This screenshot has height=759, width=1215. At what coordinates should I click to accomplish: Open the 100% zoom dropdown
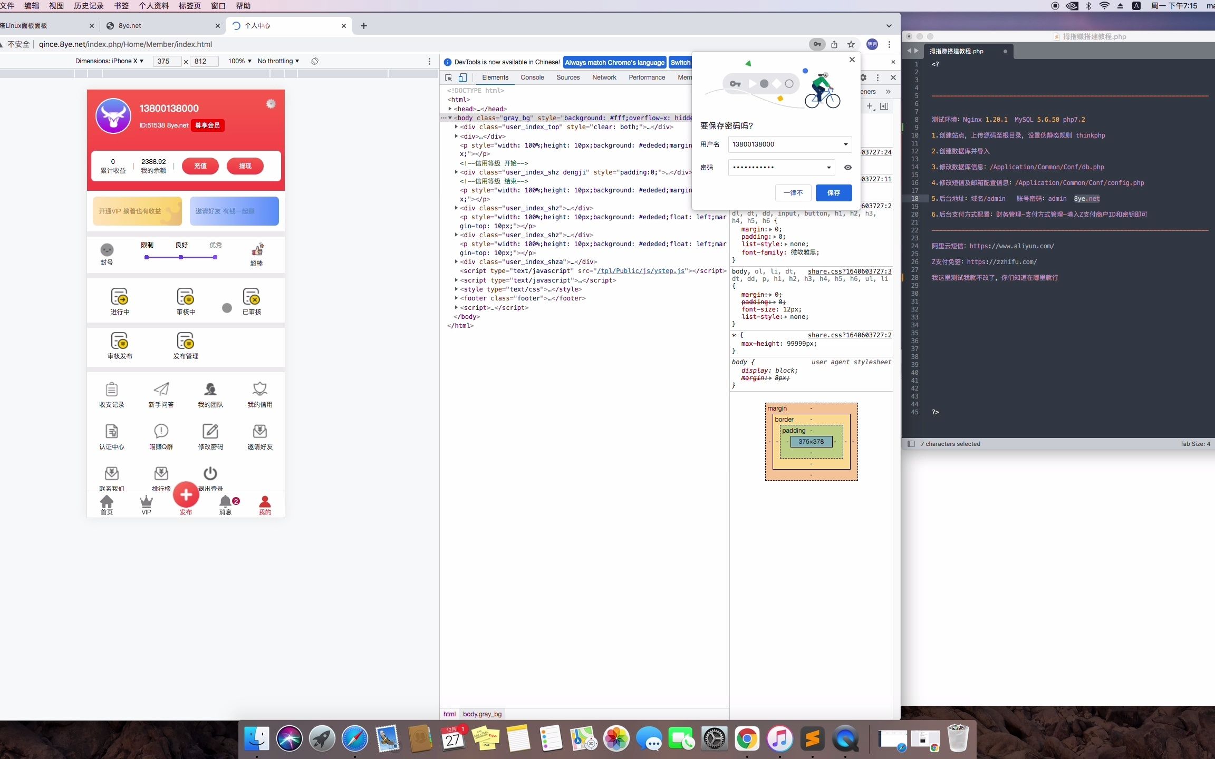pyautogui.click(x=239, y=61)
